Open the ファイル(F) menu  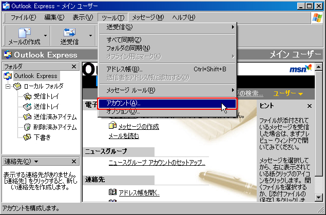pos(23,17)
